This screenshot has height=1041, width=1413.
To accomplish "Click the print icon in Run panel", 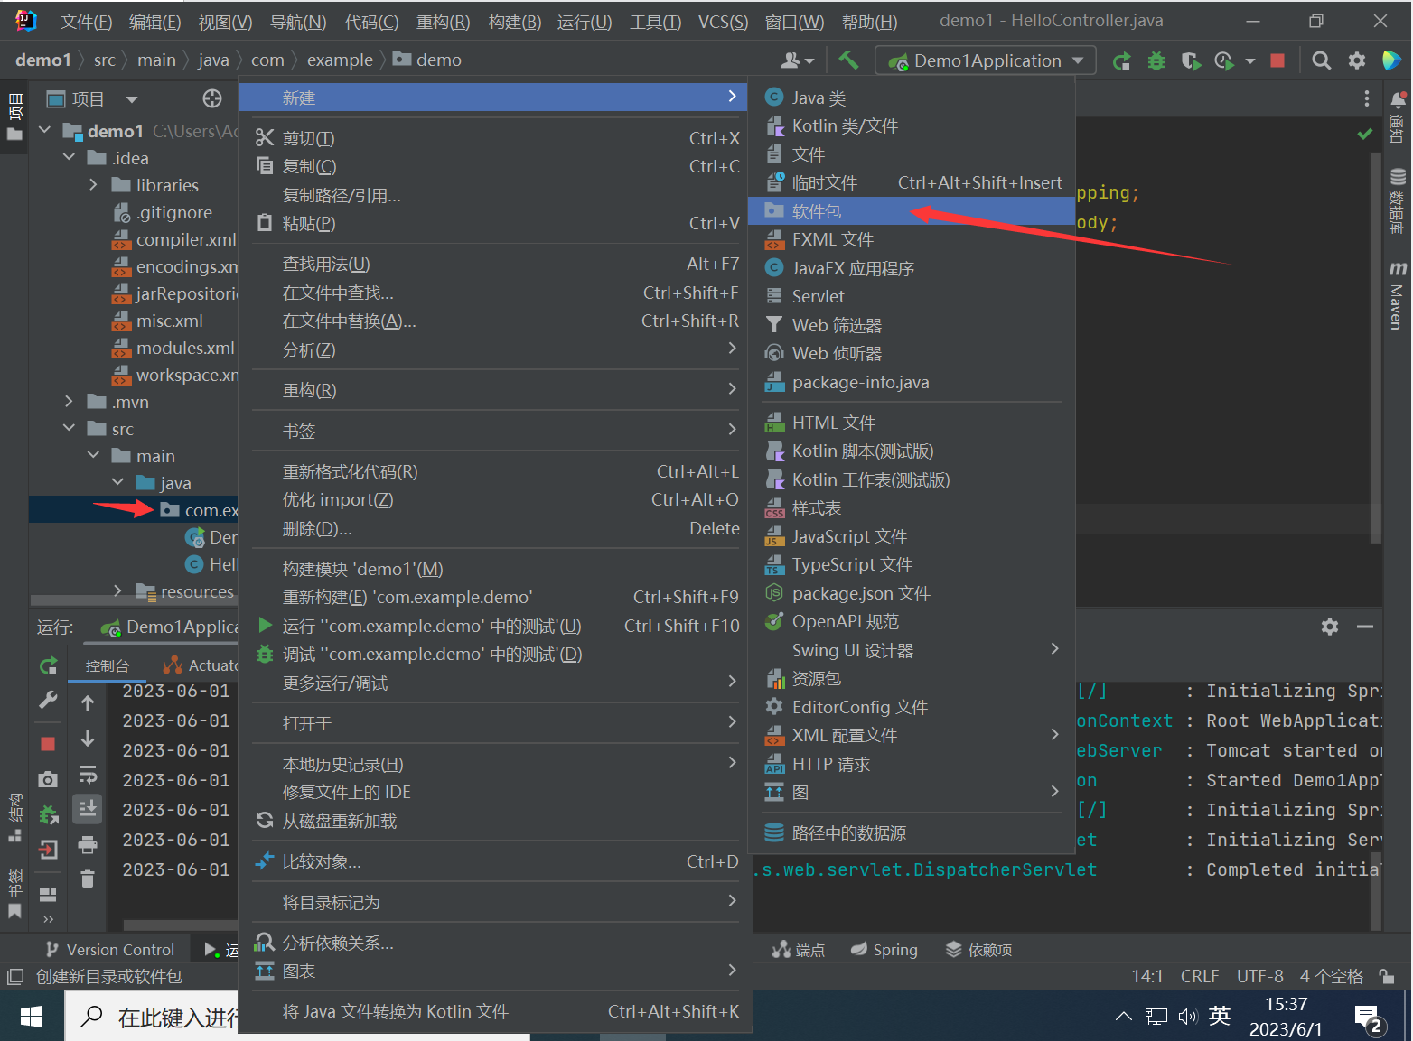I will click(88, 844).
